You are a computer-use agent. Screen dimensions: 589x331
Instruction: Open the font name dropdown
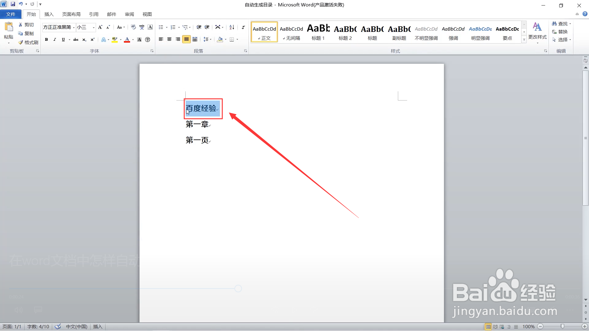(x=74, y=28)
